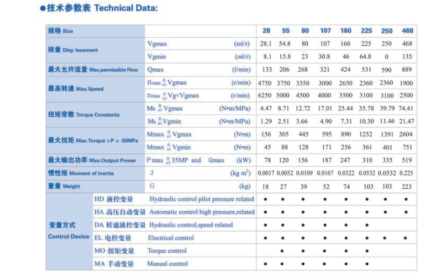The width and height of the screenshot is (448, 280).
Task: Click the Vgmax value 54.8
Action: (x=285, y=44)
